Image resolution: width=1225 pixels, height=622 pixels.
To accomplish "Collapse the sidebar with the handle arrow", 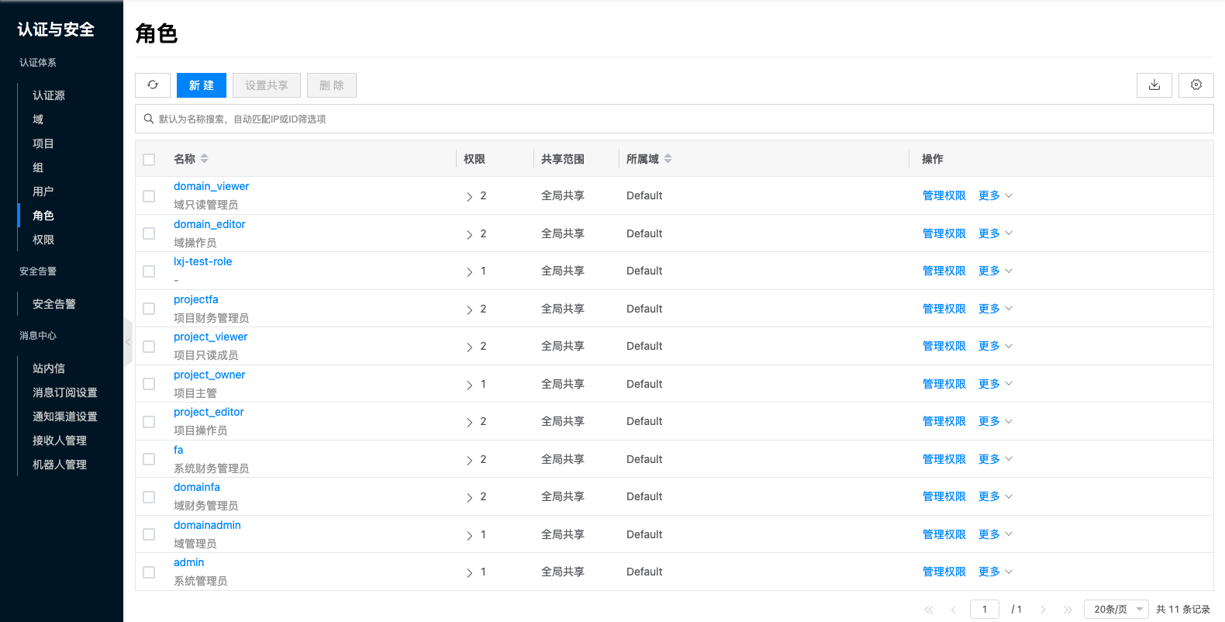I will [128, 342].
